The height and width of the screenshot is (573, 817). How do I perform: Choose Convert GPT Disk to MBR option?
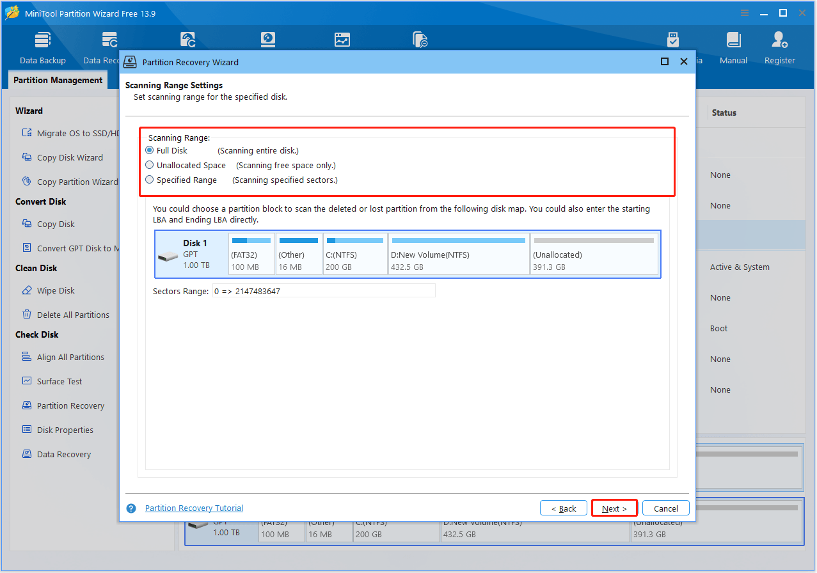[70, 248]
